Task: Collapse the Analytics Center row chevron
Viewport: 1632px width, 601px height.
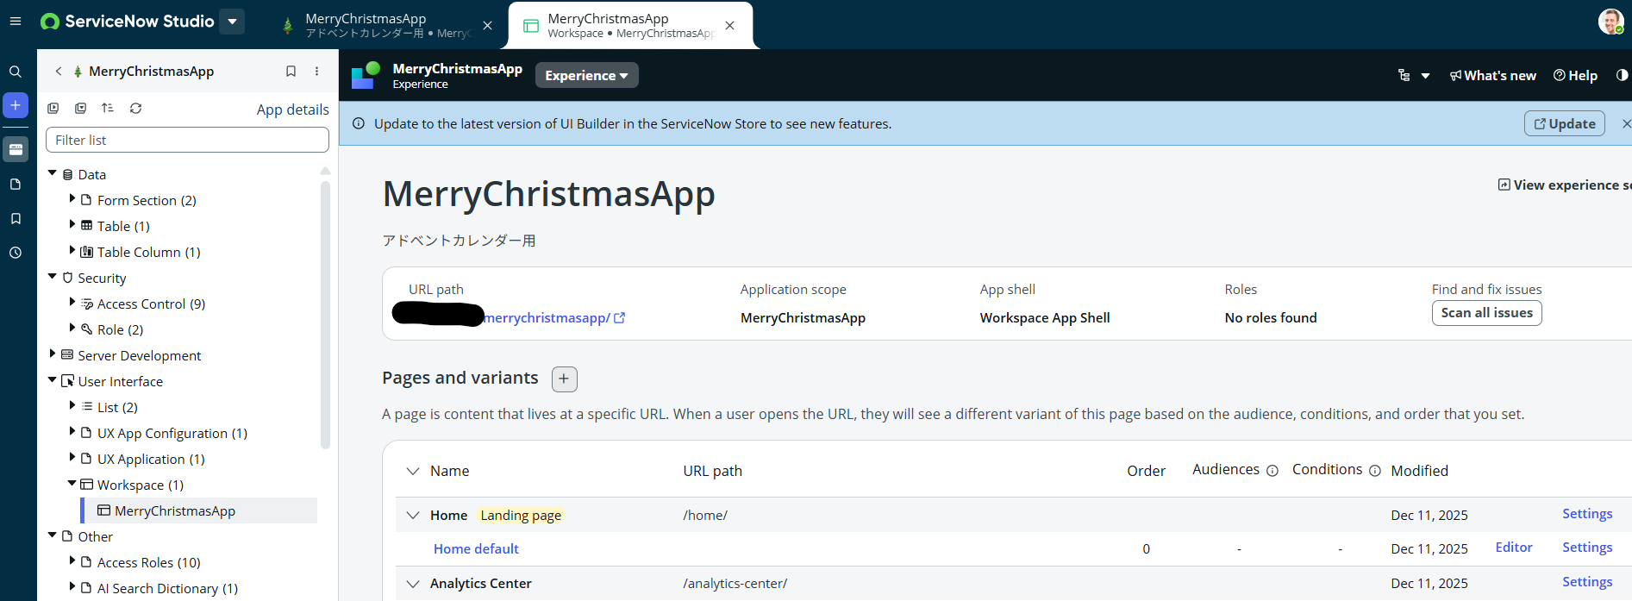Action: point(413,584)
